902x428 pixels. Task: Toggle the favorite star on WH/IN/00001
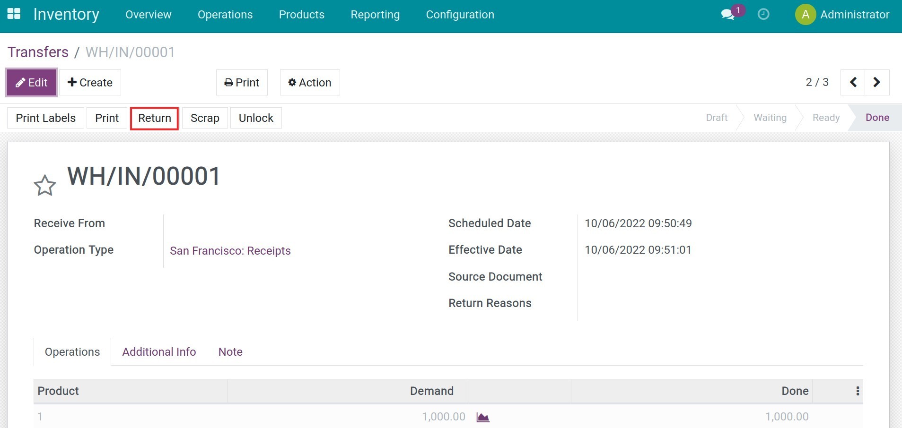pyautogui.click(x=44, y=185)
